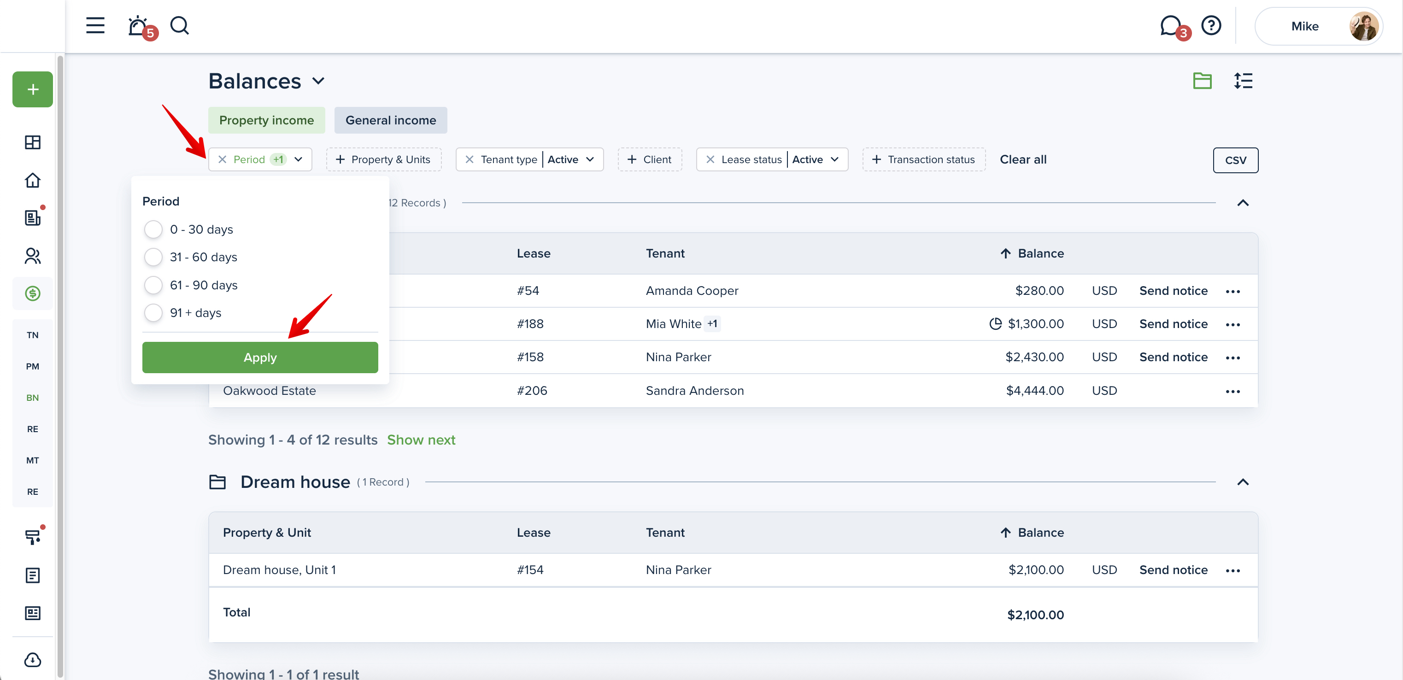Click the green plus add button

33,89
